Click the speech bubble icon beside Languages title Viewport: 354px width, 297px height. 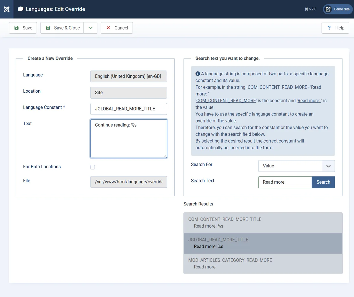coord(20,9)
